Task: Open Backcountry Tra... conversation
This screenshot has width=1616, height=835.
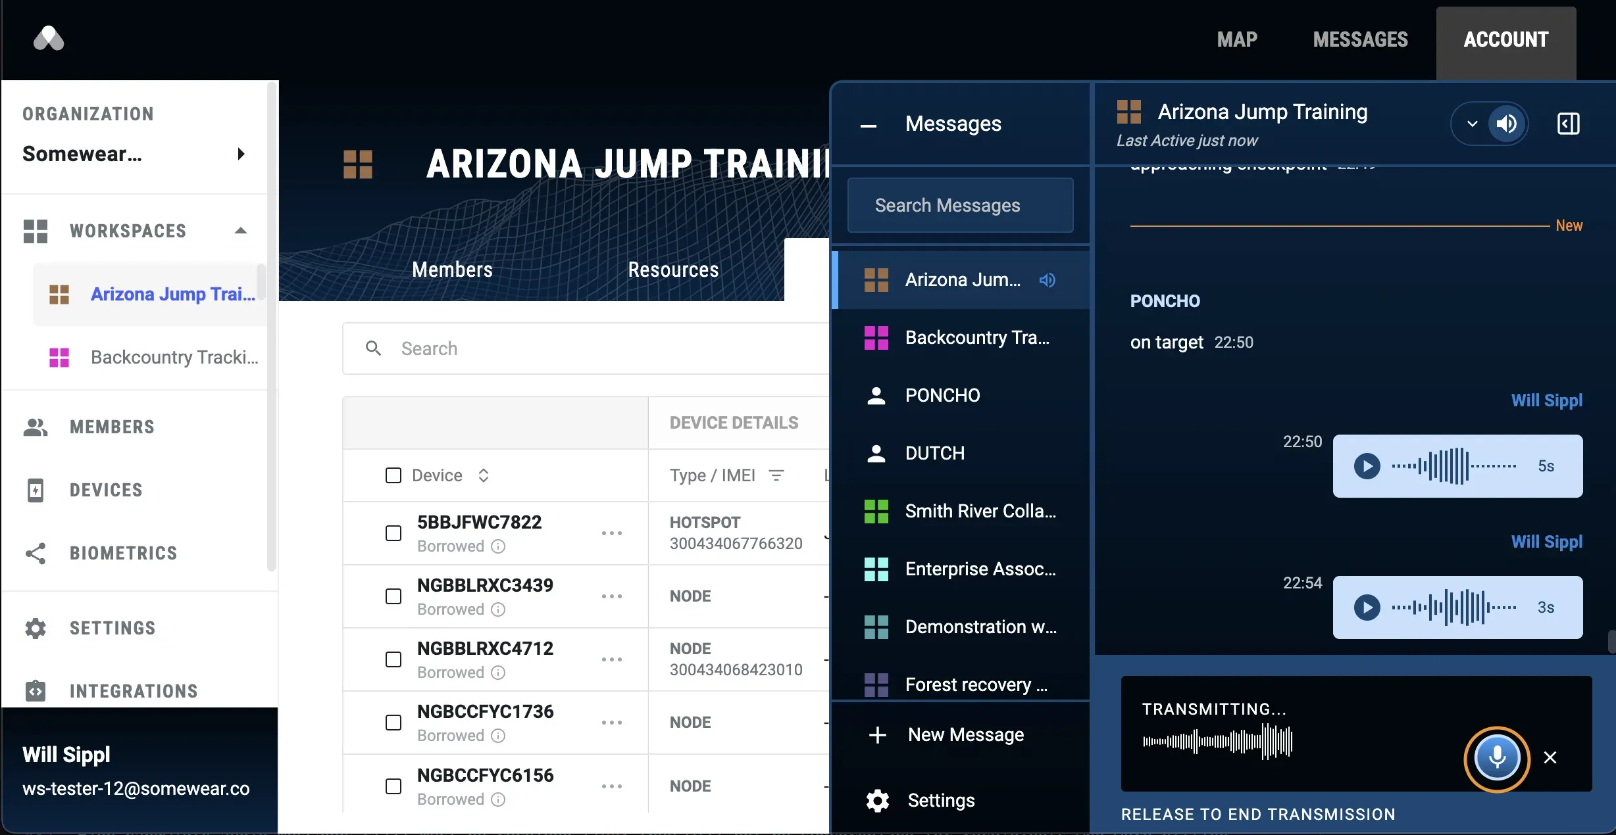Action: [x=961, y=338]
